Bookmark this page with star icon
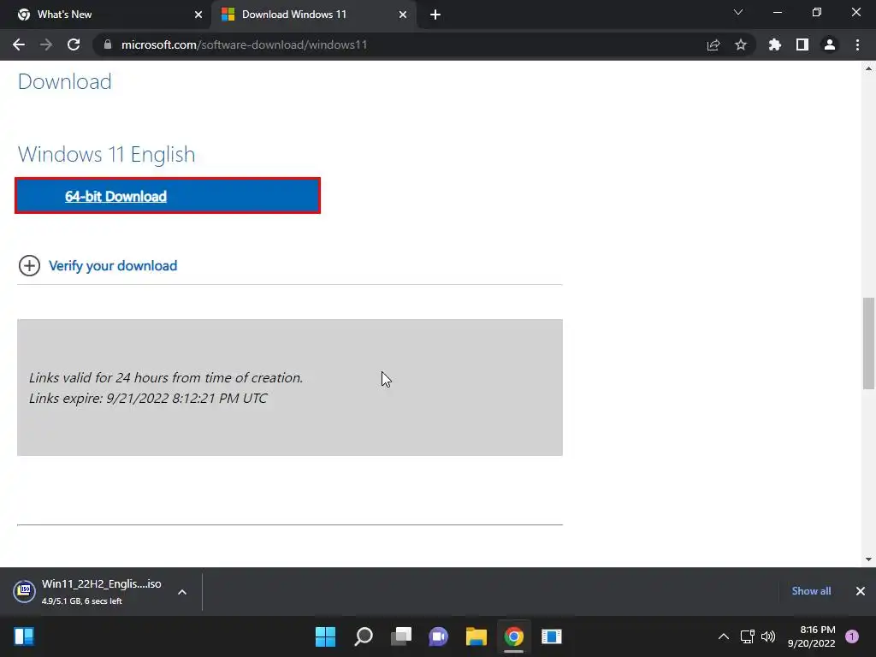The image size is (876, 657). coord(741,44)
